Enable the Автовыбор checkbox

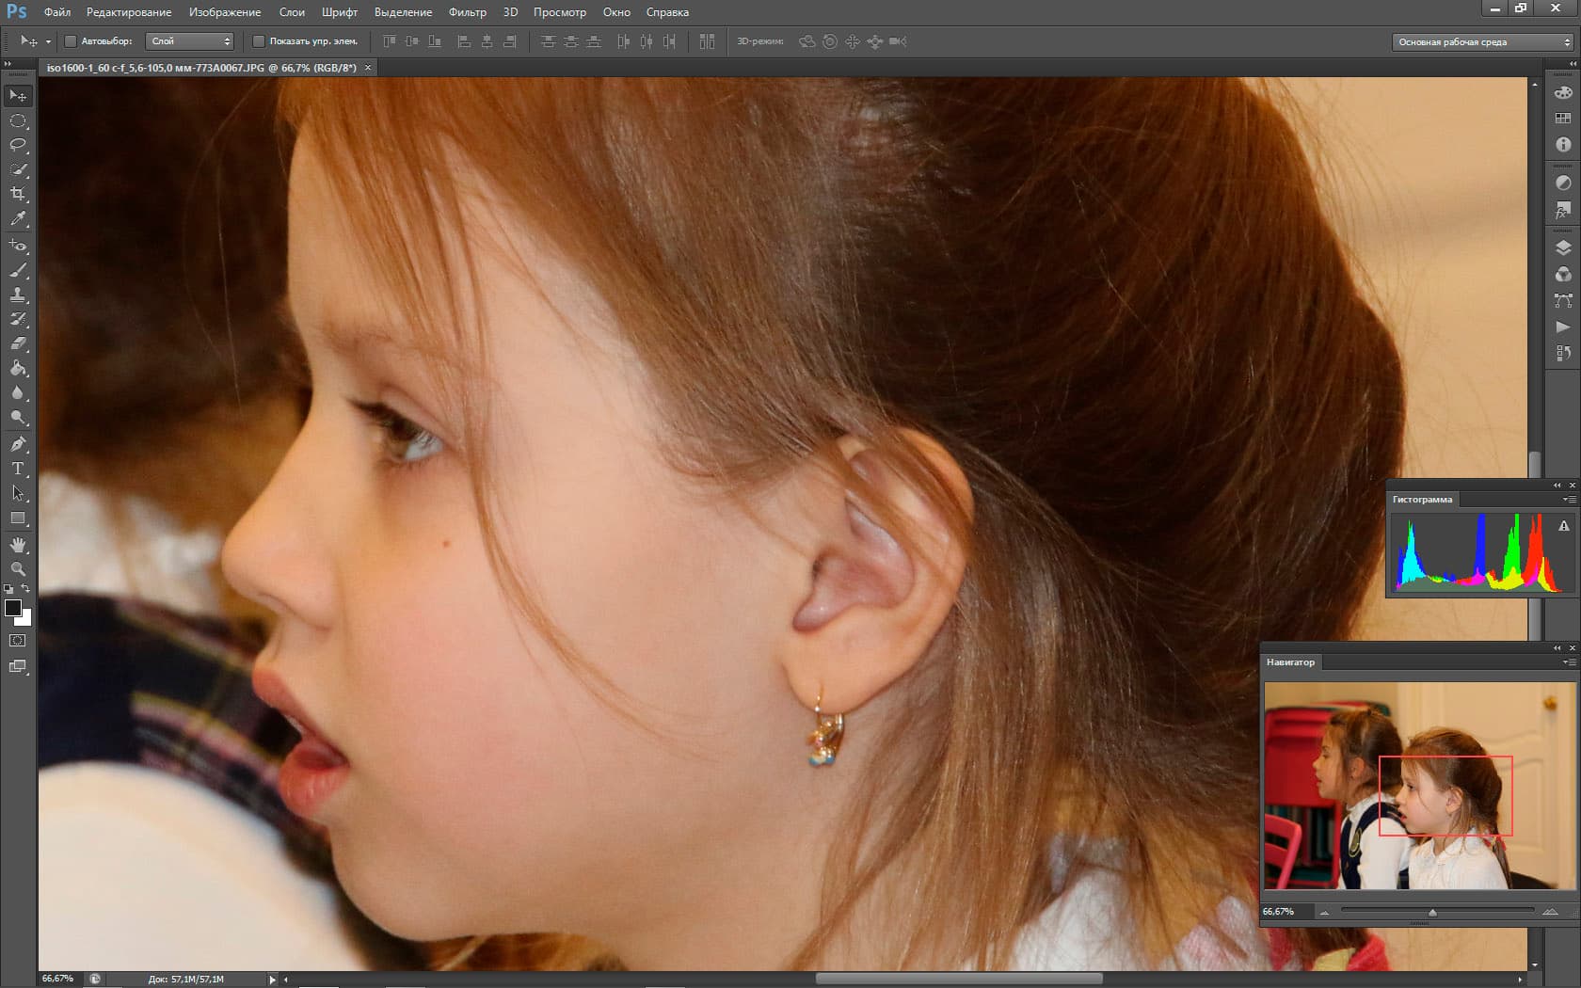[71, 41]
